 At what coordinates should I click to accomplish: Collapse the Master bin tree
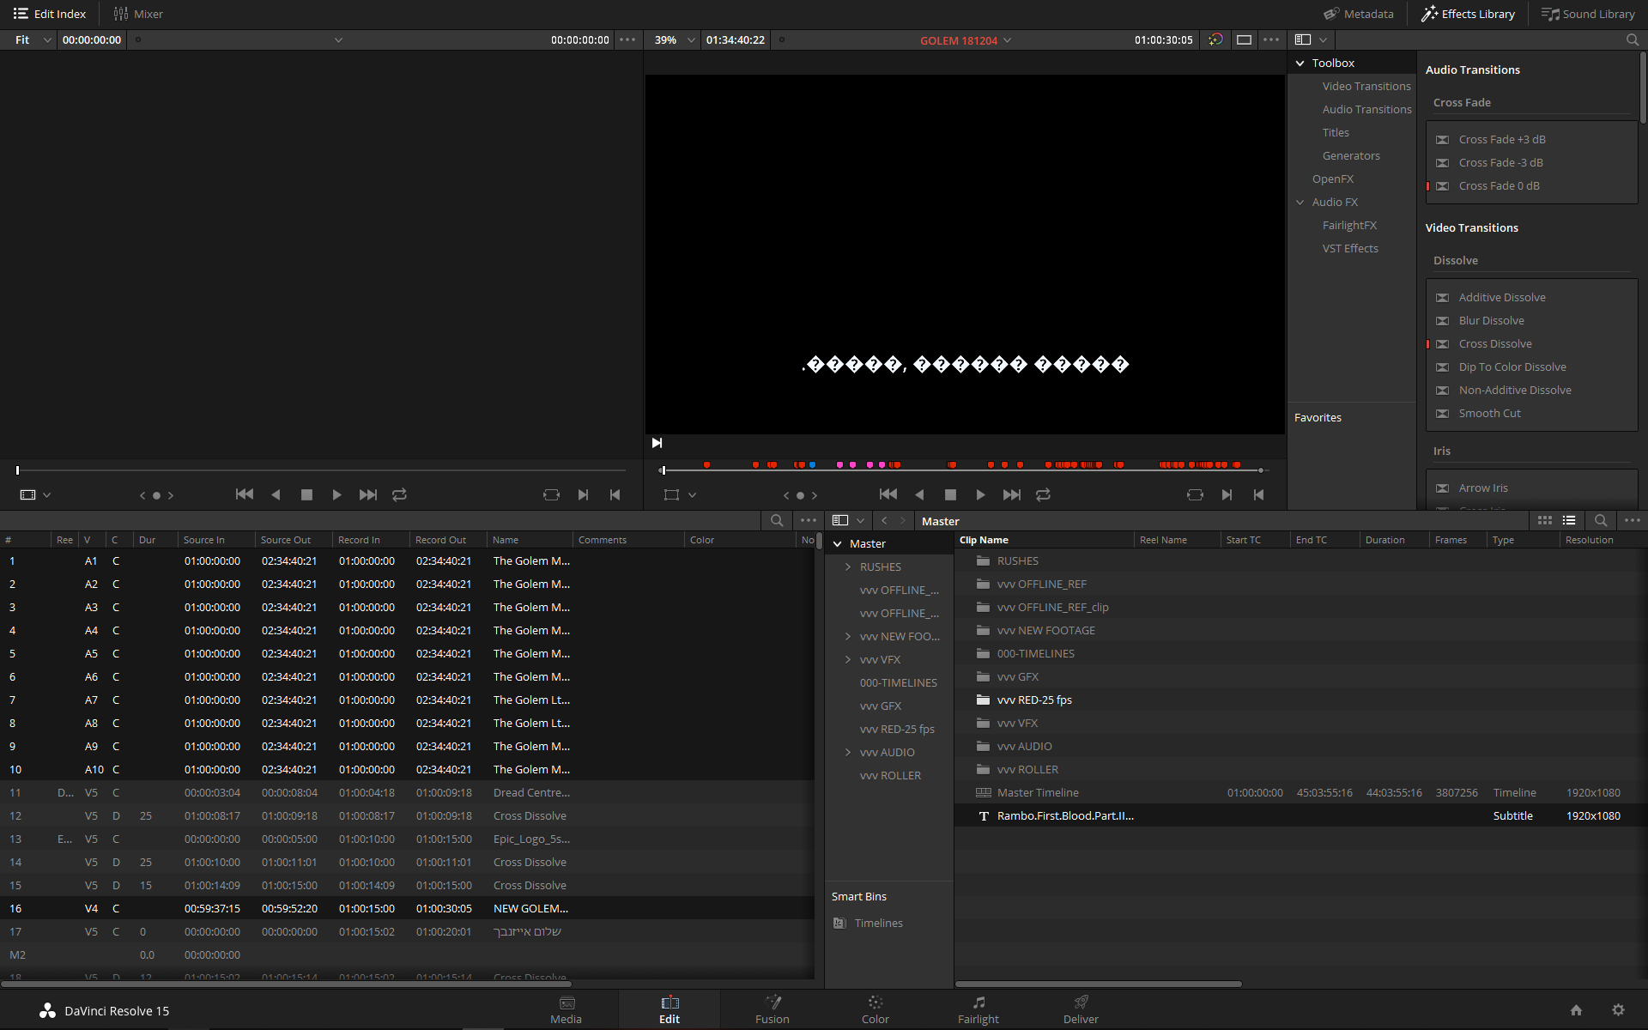pos(838,544)
